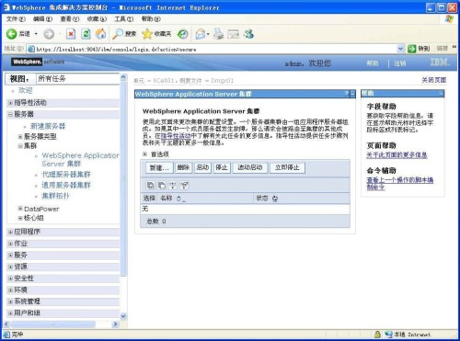
Task: Click the Messenger people icon
Action: click(248, 34)
